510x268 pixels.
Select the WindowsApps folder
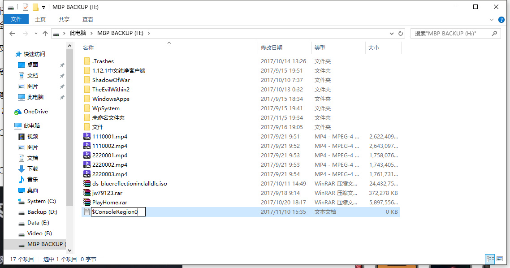pyautogui.click(x=111, y=99)
